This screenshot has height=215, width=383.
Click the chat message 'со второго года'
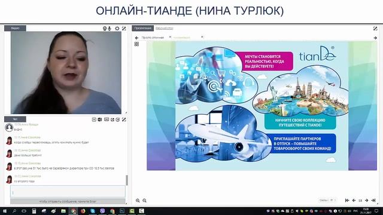pyautogui.click(x=24, y=181)
